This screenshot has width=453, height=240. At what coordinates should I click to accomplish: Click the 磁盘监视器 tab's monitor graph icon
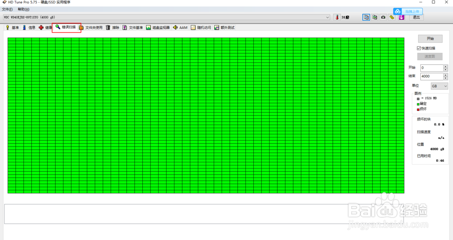(x=148, y=28)
